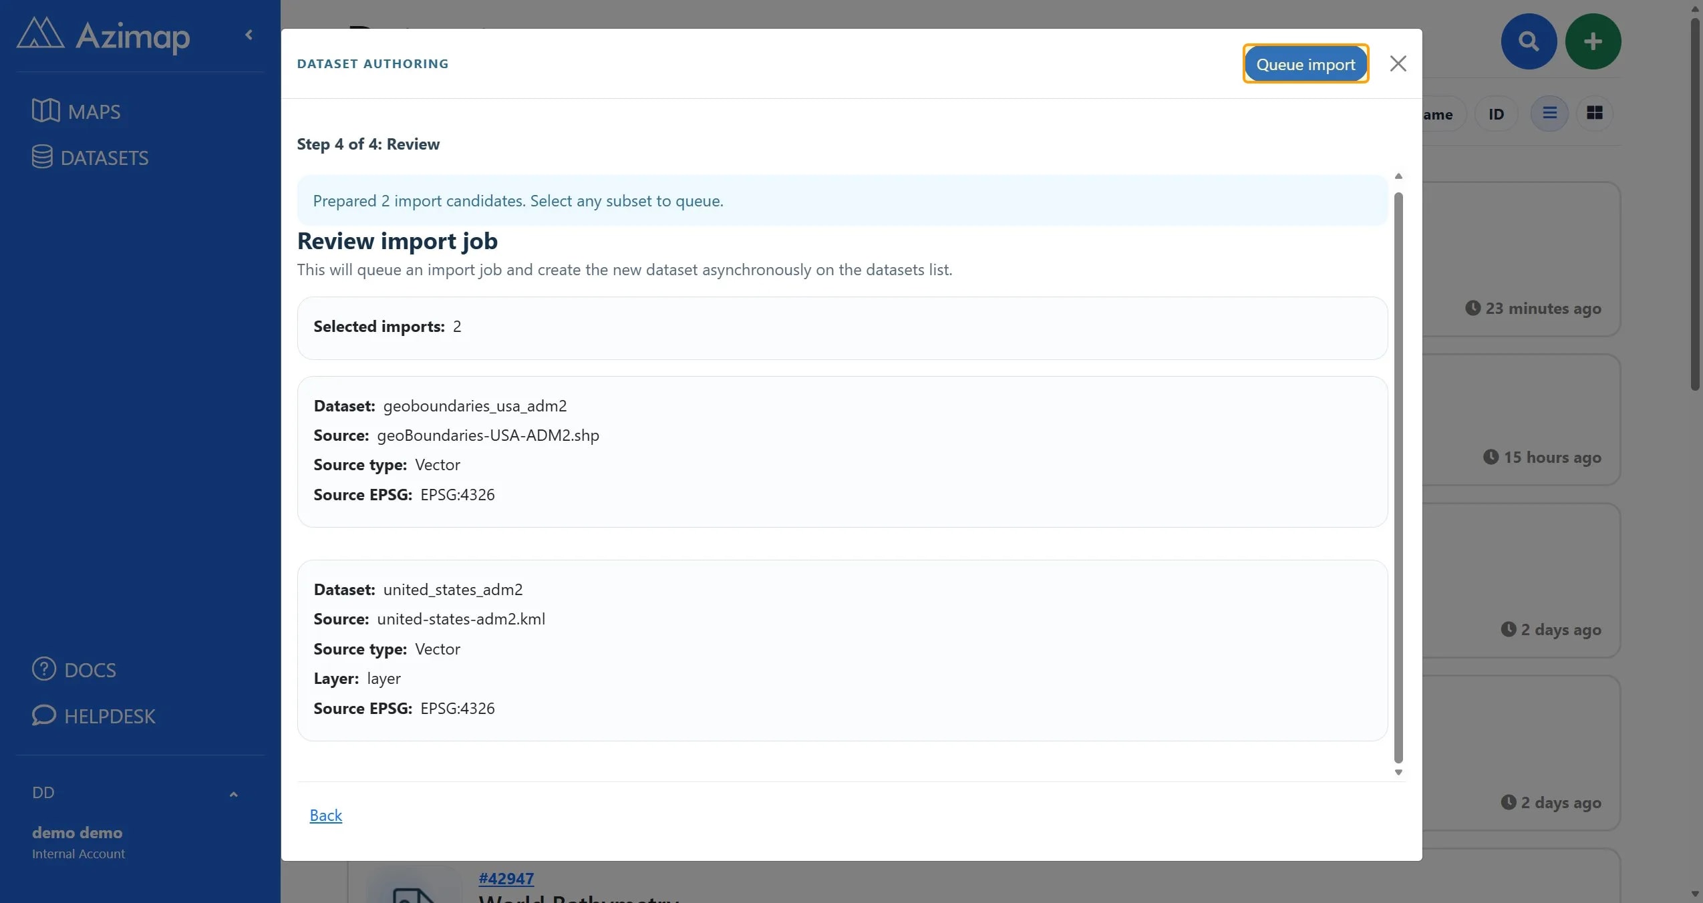Open the Helpdesk chat bubble icon
Viewport: 1703px width, 903px height.
point(44,715)
